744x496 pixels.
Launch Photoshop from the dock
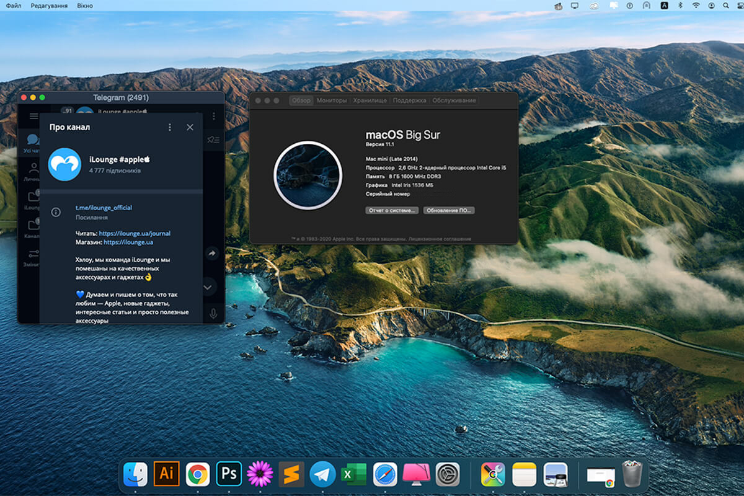click(x=229, y=474)
